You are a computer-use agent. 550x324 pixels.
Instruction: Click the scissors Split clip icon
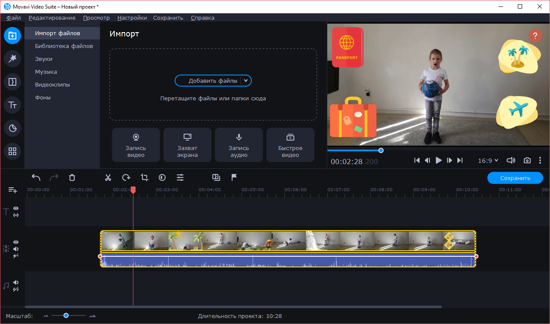tap(108, 177)
